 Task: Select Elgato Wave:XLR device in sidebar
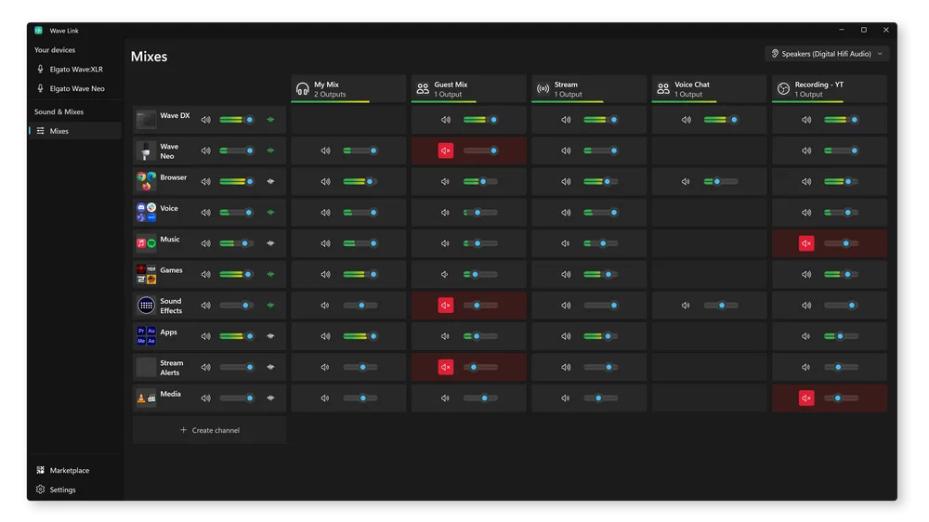(x=76, y=70)
